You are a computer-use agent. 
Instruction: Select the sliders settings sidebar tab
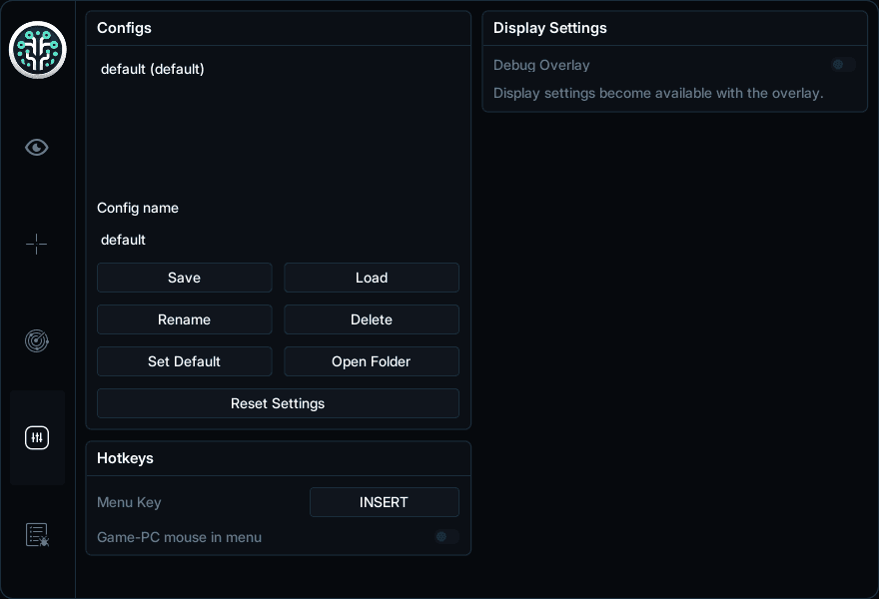pos(37,437)
